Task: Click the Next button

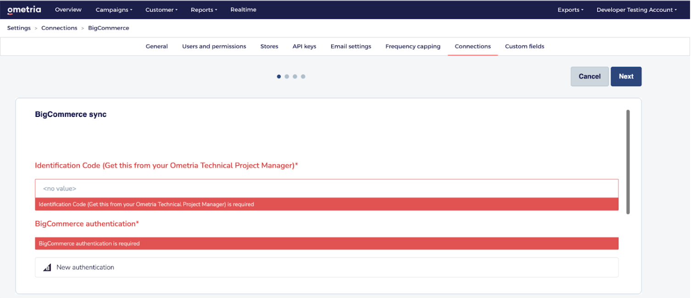Action: (626, 77)
